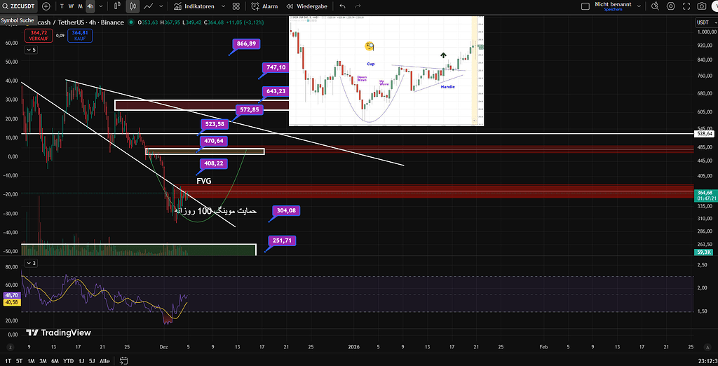Open the go-to-date calendar icon
Image resolution: width=718 pixels, height=366 pixels.
coord(123,360)
